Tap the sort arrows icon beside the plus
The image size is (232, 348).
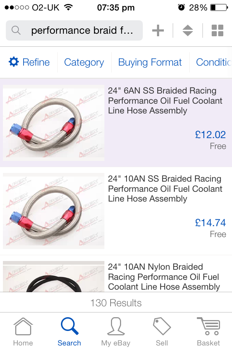(x=187, y=30)
